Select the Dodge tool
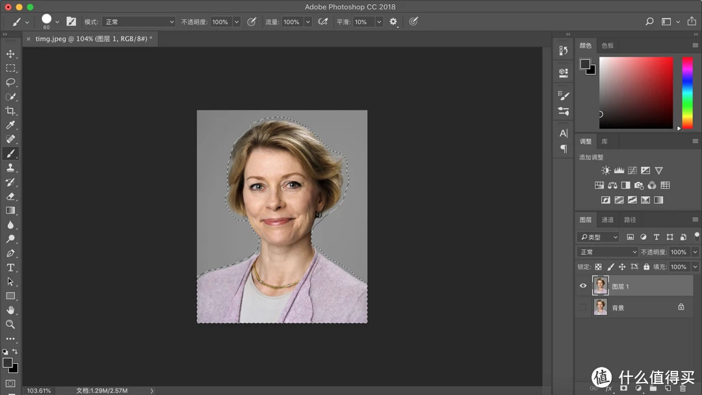This screenshot has width=702, height=395. pos(10,239)
